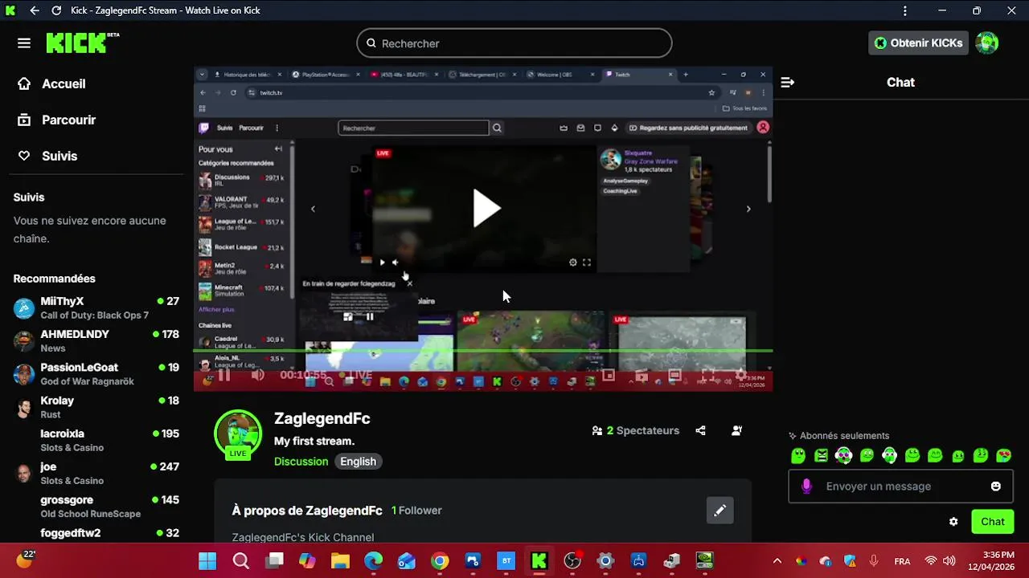Open PassionLeGoat recommended channel

pyautogui.click(x=96, y=374)
